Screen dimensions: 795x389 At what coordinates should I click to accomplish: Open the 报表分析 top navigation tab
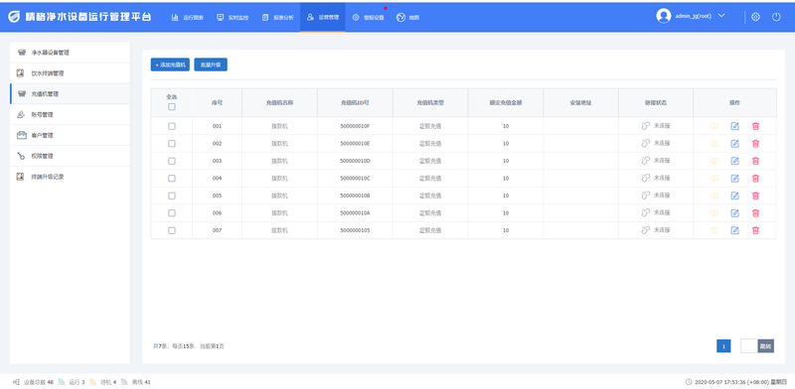coord(278,17)
